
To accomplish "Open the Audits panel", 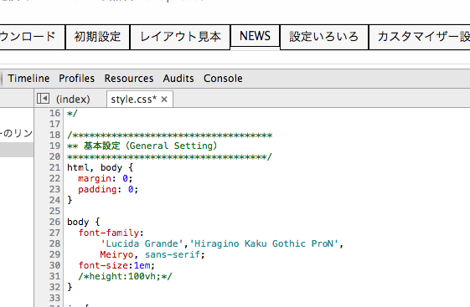I will [178, 79].
